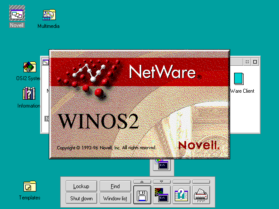
Task: Select the floppy Drive A icon in LaunchPad
Action: (x=142, y=195)
